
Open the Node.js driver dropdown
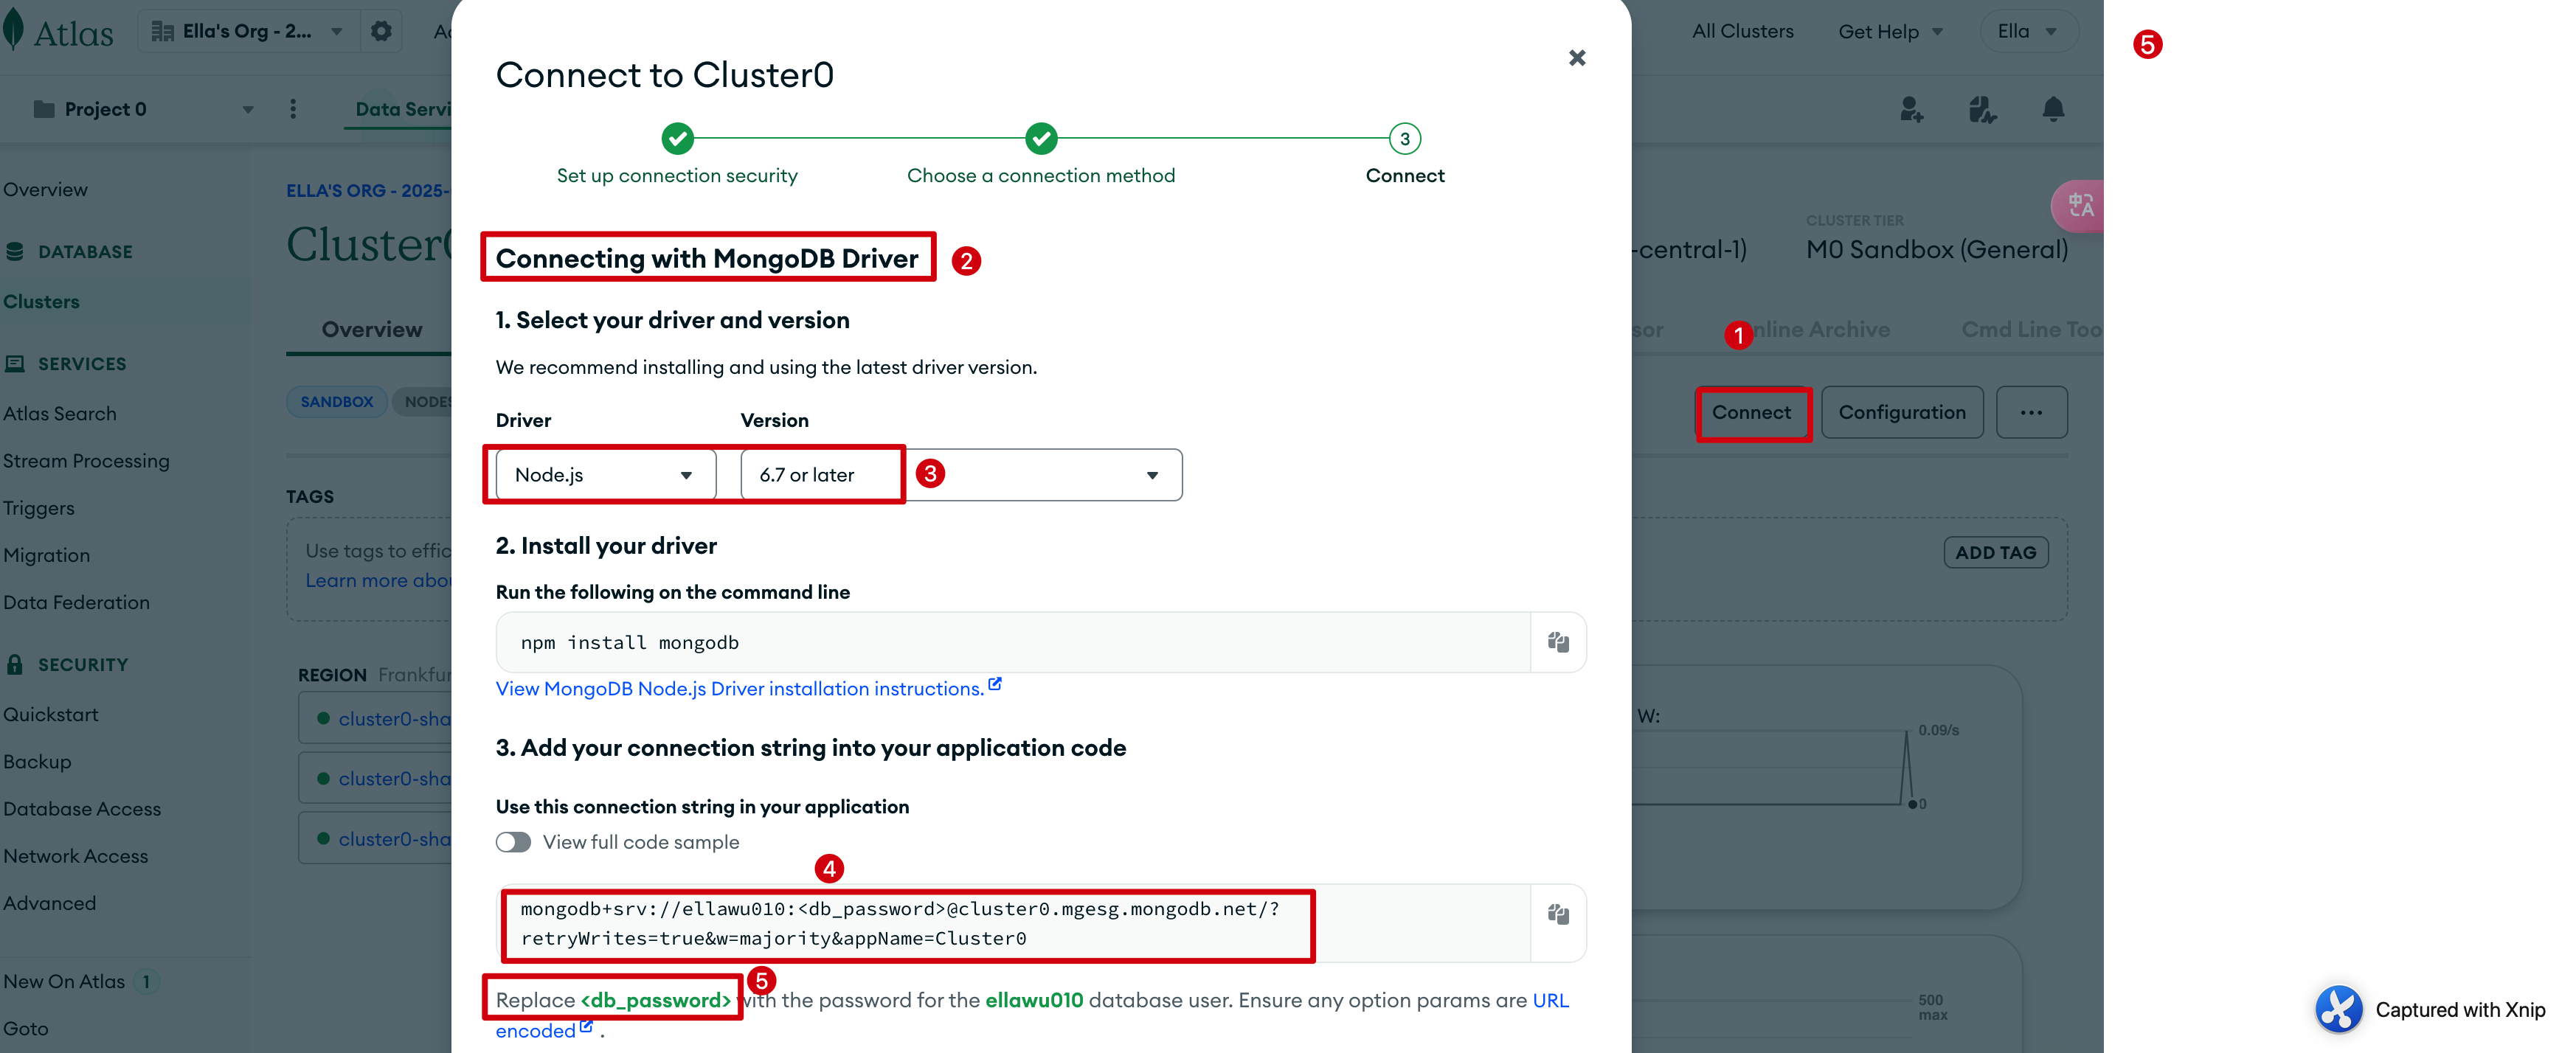605,475
